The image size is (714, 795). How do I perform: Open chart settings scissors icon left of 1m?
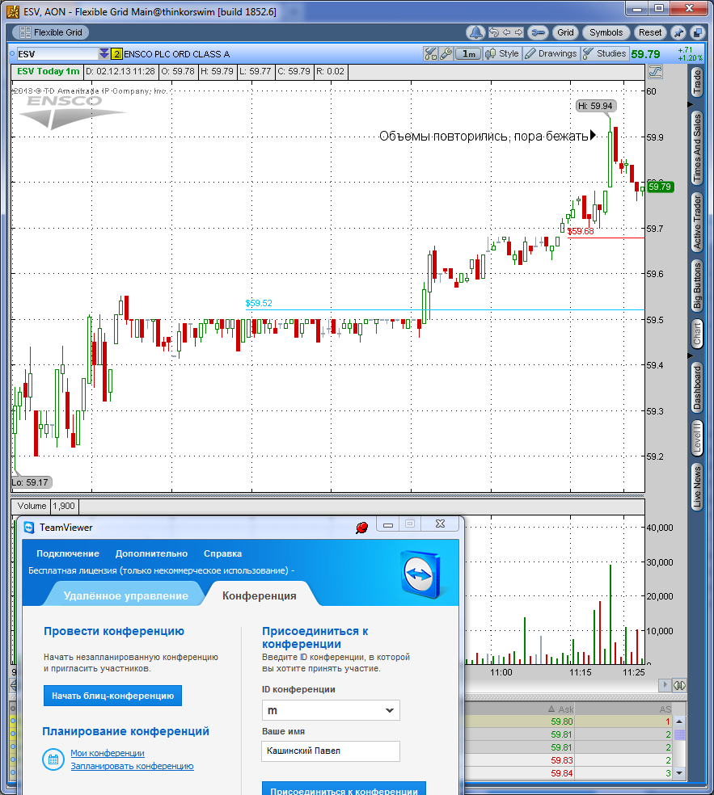click(431, 54)
